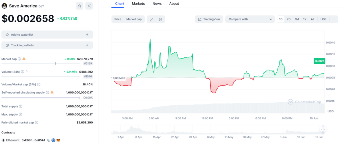Click the circulating supply progress bar
Image resolution: width=343 pixels, height=144 pixels.
click(x=40, y=98)
